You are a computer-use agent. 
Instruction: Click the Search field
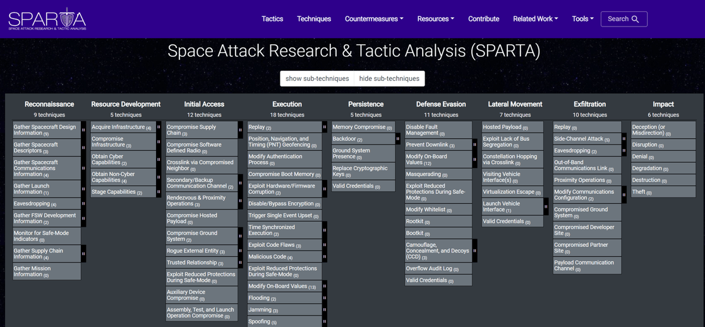click(x=624, y=19)
